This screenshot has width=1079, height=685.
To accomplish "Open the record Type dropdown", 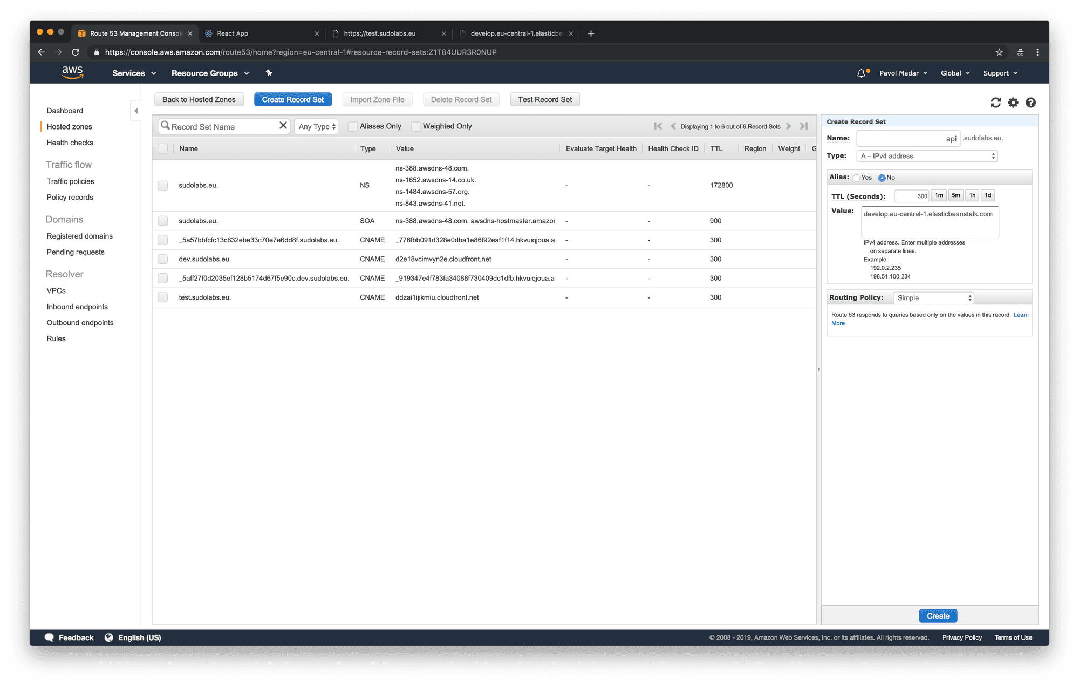I will (x=926, y=156).
